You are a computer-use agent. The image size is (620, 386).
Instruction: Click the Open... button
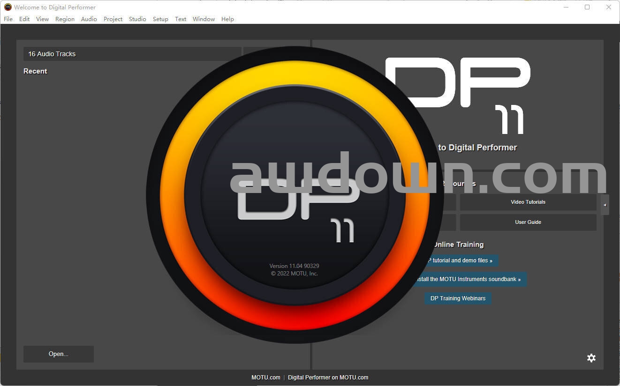(59, 354)
